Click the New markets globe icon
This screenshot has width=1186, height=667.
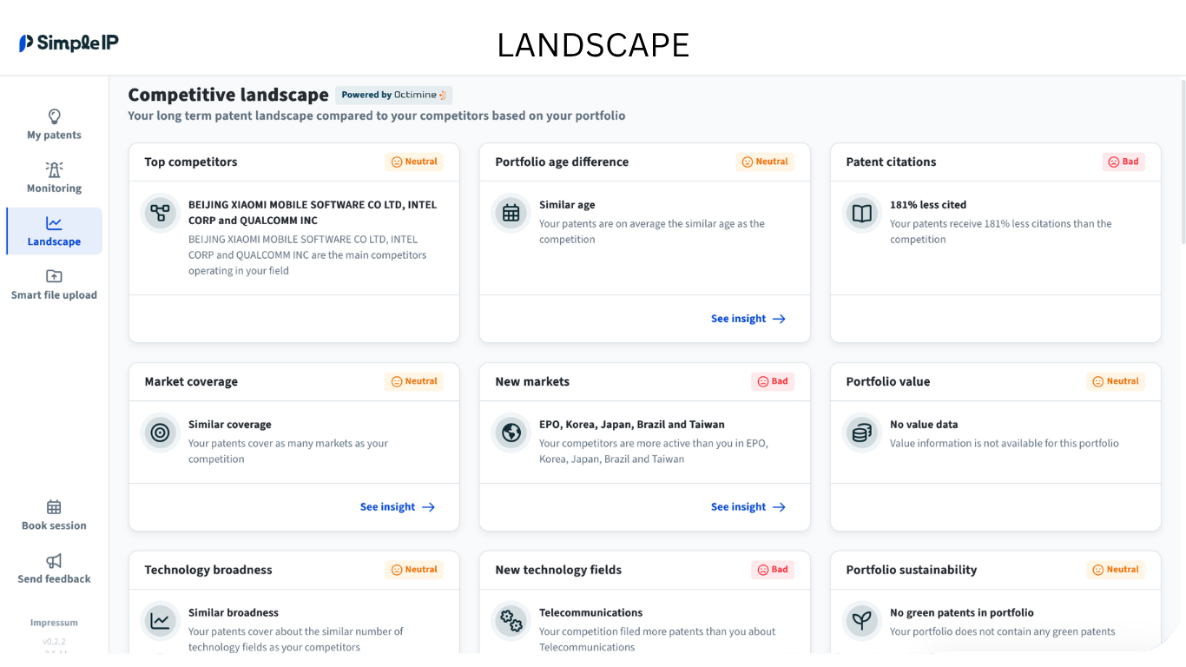(x=511, y=433)
